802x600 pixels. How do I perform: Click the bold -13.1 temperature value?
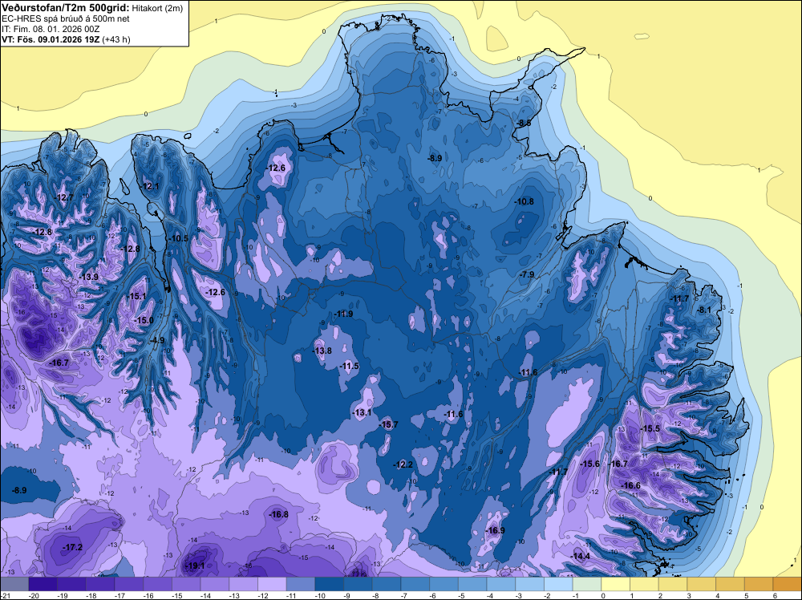[x=361, y=412]
